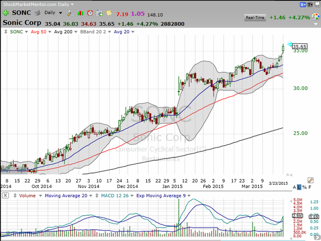The width and height of the screenshot is (321, 241).
Task: Click the move handle left of MACD 12 26
Action: (x=97, y=195)
